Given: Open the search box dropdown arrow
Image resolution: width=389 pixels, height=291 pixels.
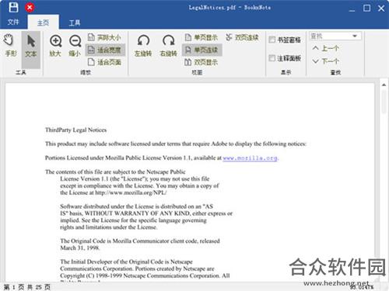Looking at the screenshot, I should click(x=355, y=36).
